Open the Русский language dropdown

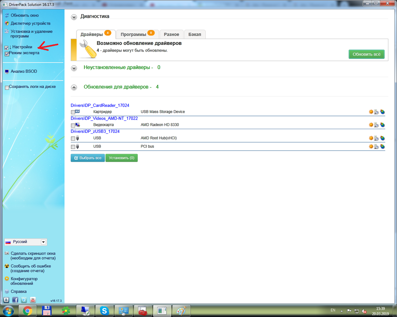point(26,242)
